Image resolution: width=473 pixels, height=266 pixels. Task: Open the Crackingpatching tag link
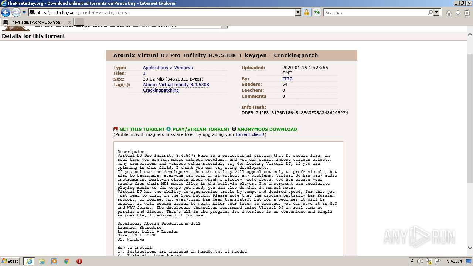161,90
